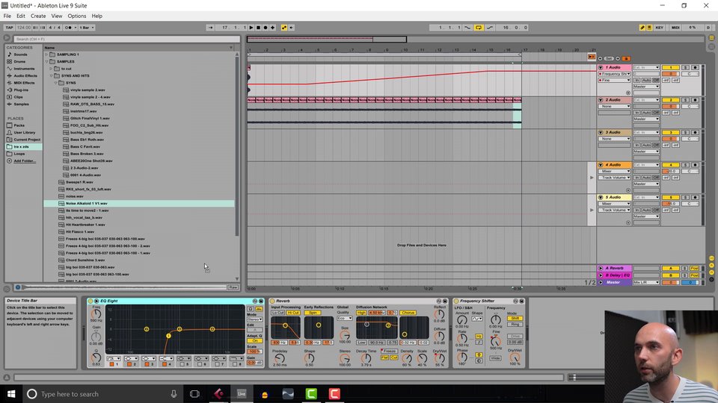Click Raw button in preview bar

(x=233, y=287)
